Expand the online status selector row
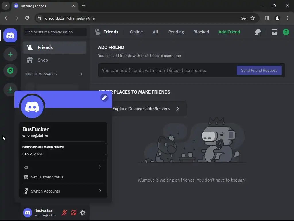Screen dimensions: 294x221 coord(63,167)
